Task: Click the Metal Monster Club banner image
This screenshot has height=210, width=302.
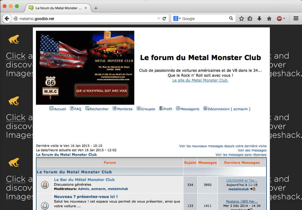Action: [x=85, y=68]
